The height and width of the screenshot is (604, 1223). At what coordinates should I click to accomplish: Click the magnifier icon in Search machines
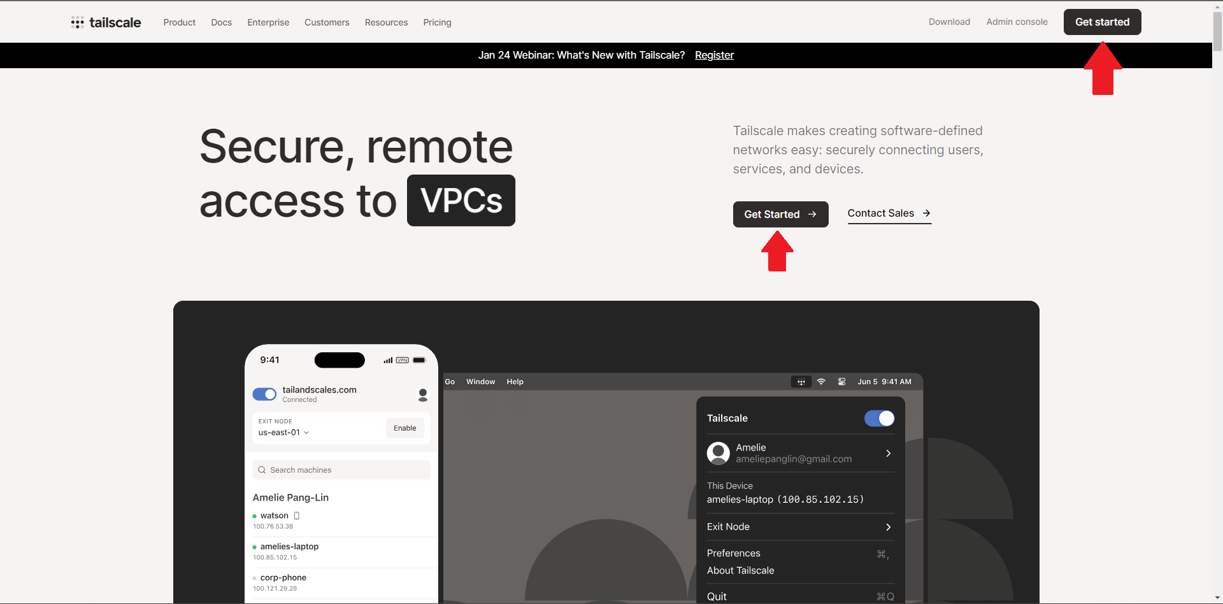tap(262, 470)
